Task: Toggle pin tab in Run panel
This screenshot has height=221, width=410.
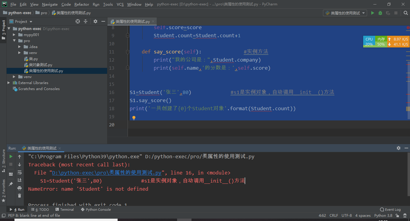Action: (11, 184)
